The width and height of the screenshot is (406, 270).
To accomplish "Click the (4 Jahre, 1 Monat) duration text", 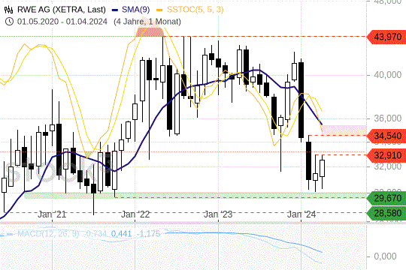I will tap(147, 22).
